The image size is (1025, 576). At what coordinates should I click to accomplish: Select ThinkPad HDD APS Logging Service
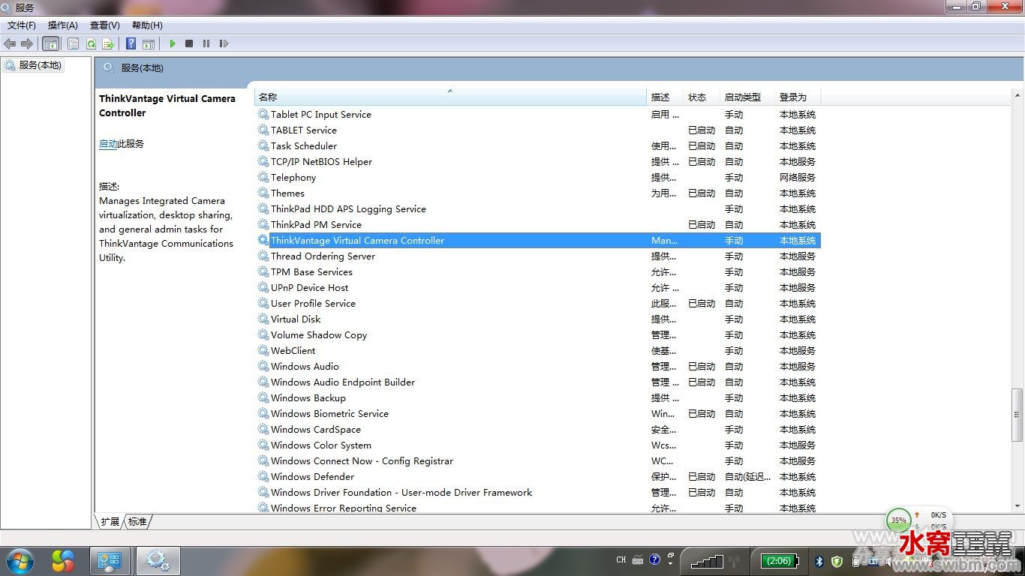[538, 209]
